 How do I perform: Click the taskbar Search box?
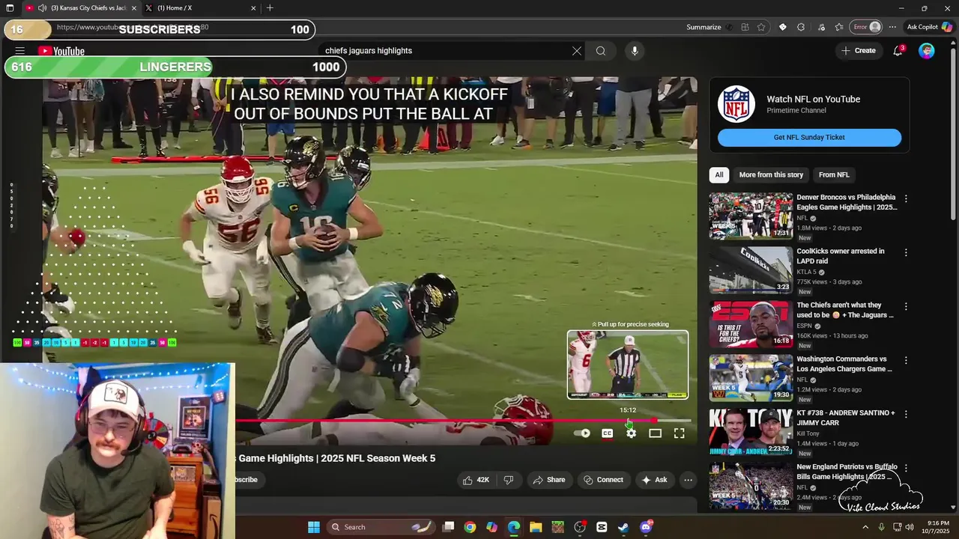(x=382, y=527)
